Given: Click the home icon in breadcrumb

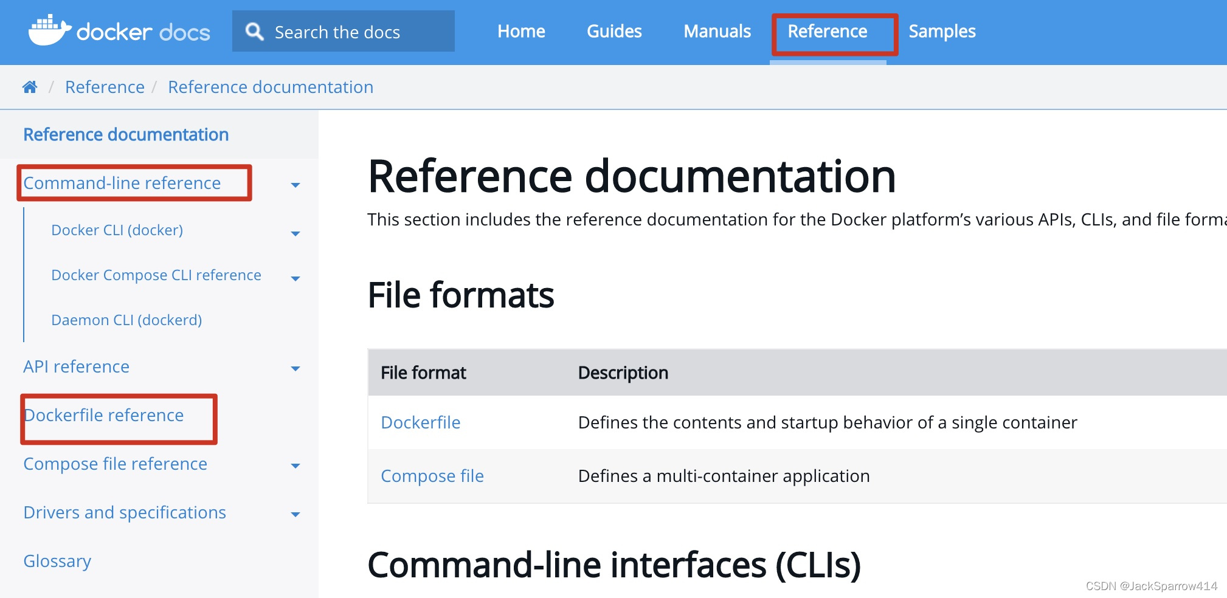Looking at the screenshot, I should click(30, 87).
